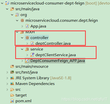
Task: Select the Maven Dependencies label
Action: tap(35, 84)
